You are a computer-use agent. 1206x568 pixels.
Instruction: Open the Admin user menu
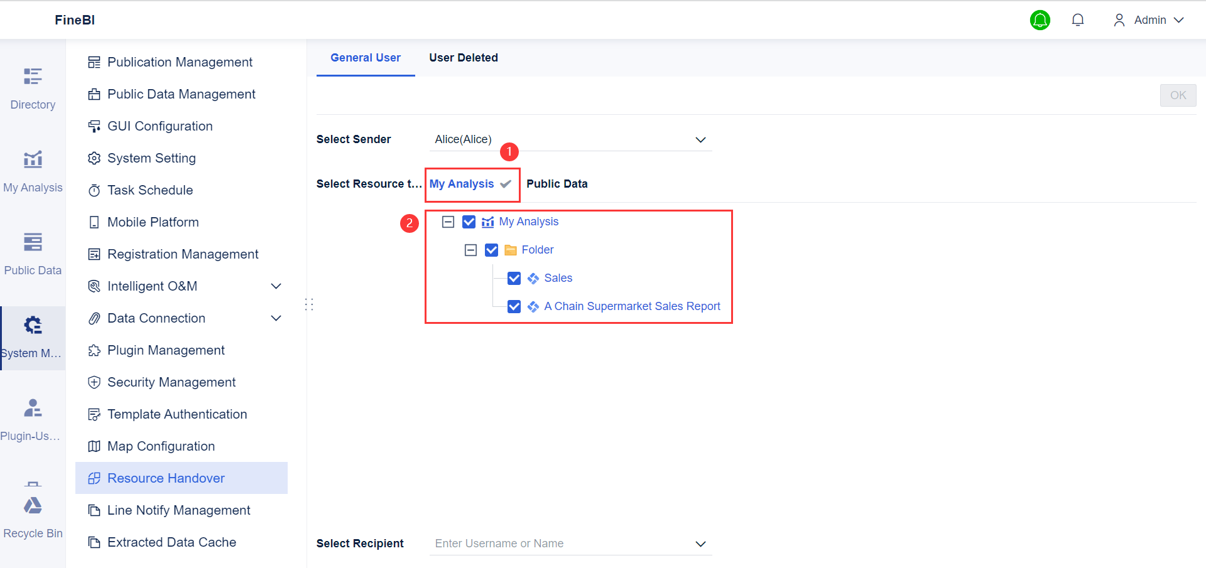pyautogui.click(x=1149, y=20)
